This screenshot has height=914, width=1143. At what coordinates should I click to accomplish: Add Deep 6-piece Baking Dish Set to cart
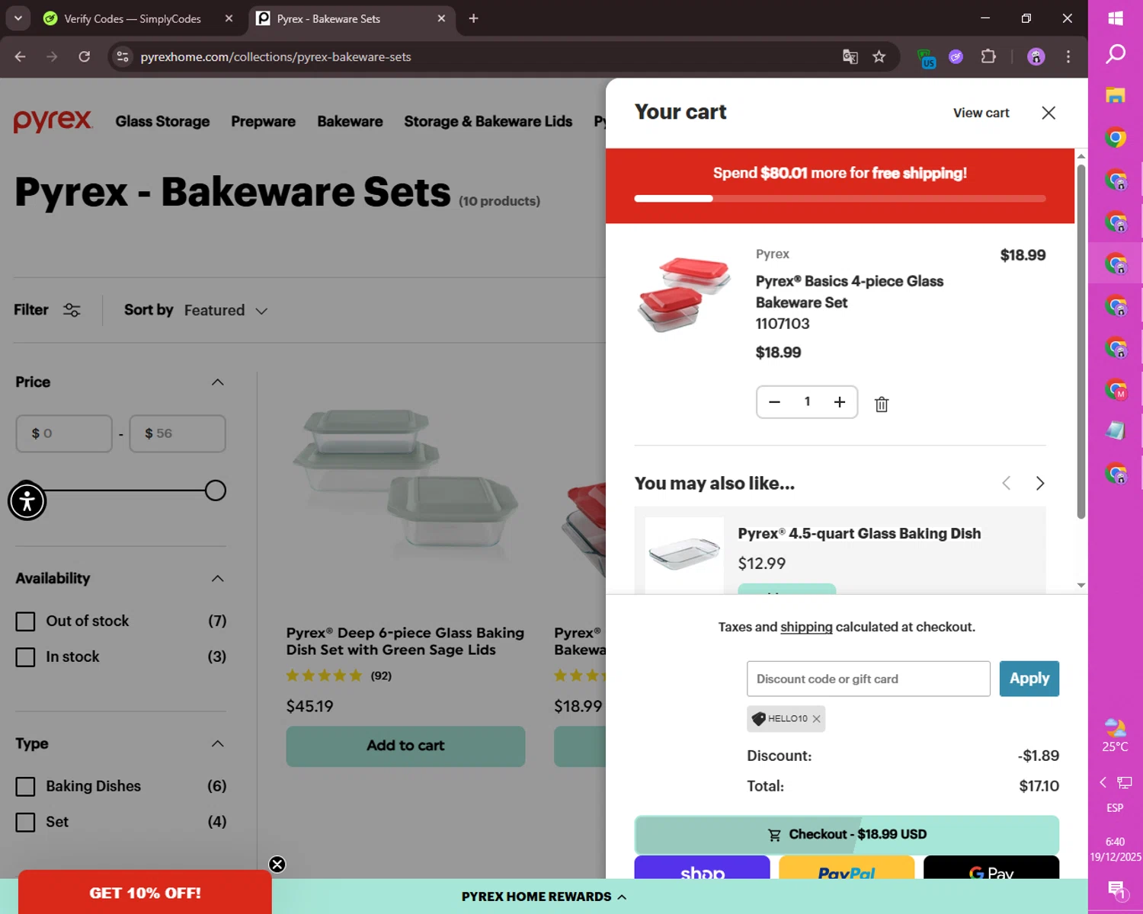pyautogui.click(x=405, y=746)
